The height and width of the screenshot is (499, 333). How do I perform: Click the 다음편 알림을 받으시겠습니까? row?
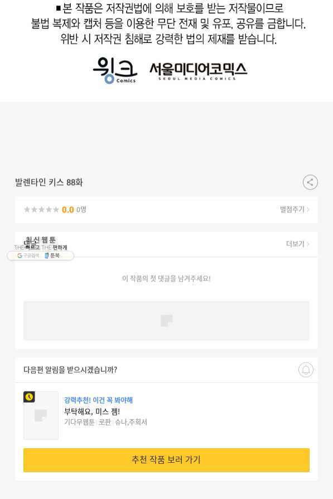[166, 370]
